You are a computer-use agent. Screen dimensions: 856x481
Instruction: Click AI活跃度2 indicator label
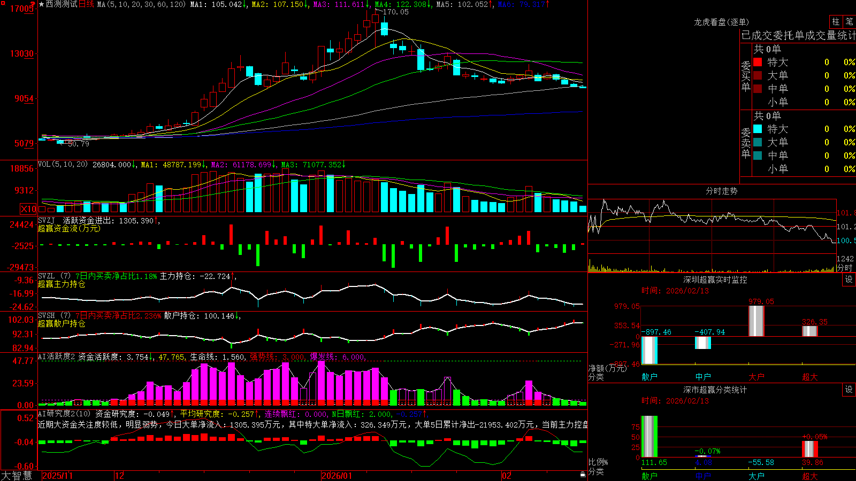[x=57, y=357]
